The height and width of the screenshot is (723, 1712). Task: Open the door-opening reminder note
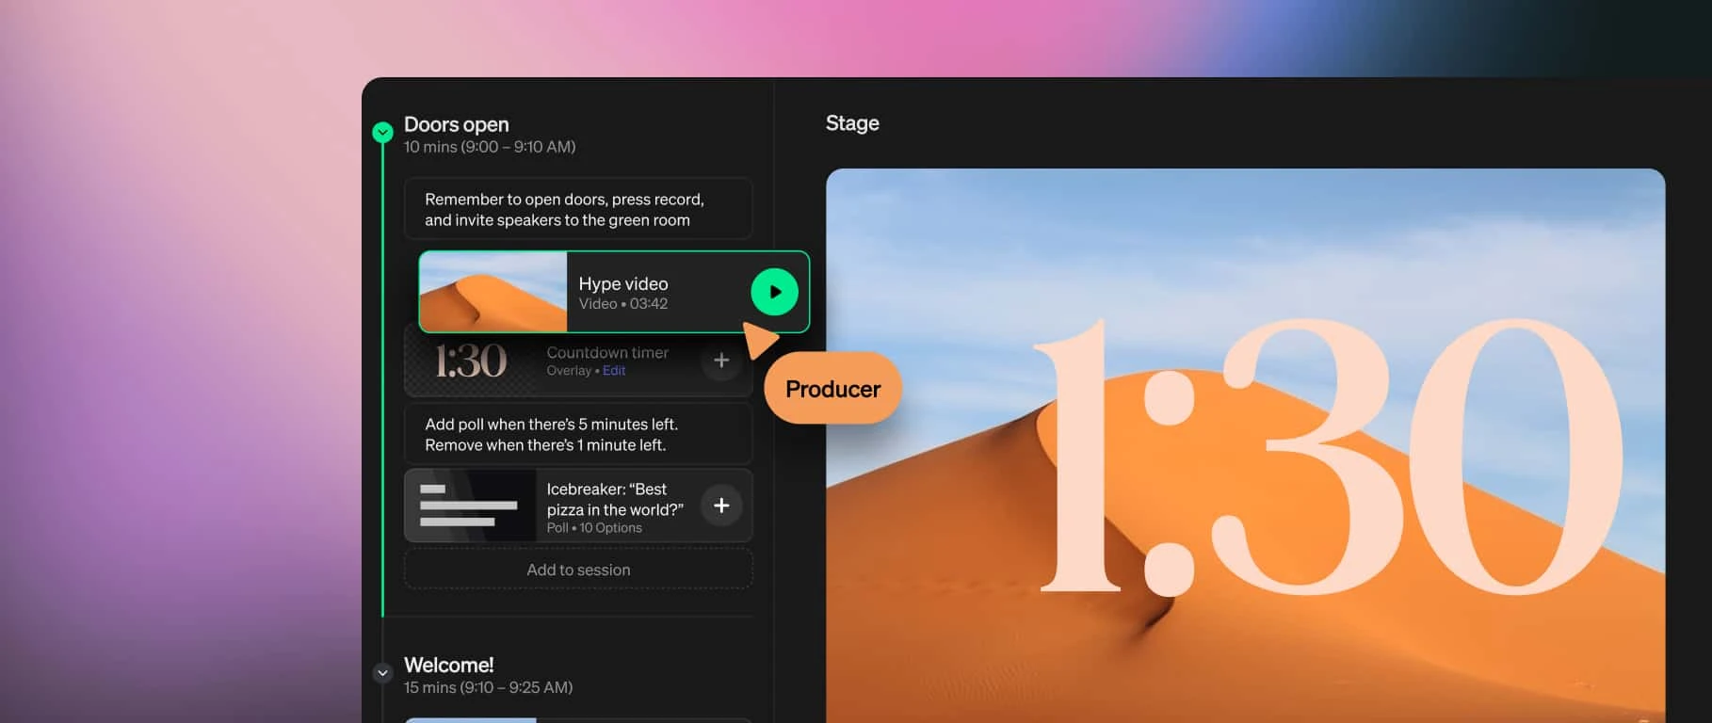578,209
